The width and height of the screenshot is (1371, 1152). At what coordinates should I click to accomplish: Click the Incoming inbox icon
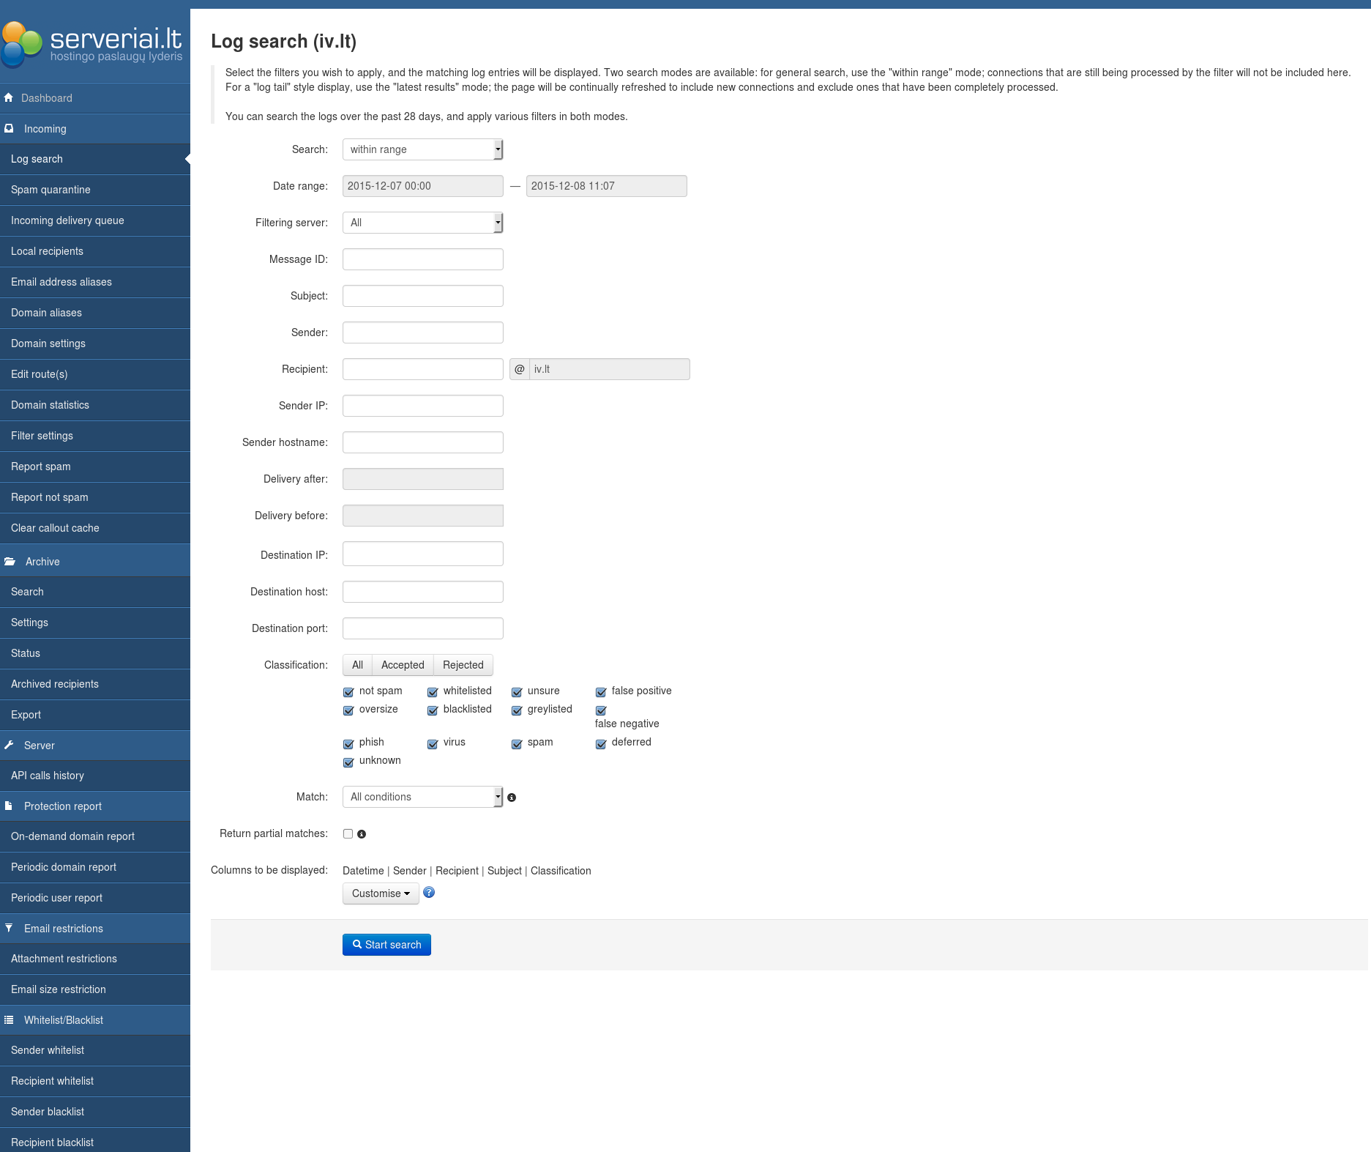tap(9, 129)
